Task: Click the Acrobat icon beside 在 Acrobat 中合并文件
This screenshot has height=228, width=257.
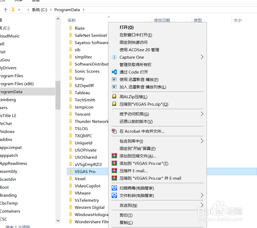Action: click(114, 131)
